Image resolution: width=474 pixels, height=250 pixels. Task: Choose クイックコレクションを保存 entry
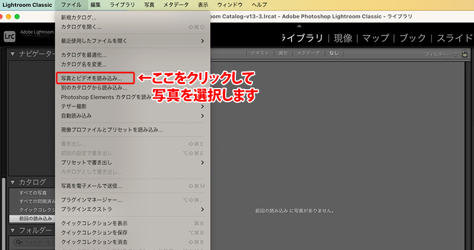132,233
